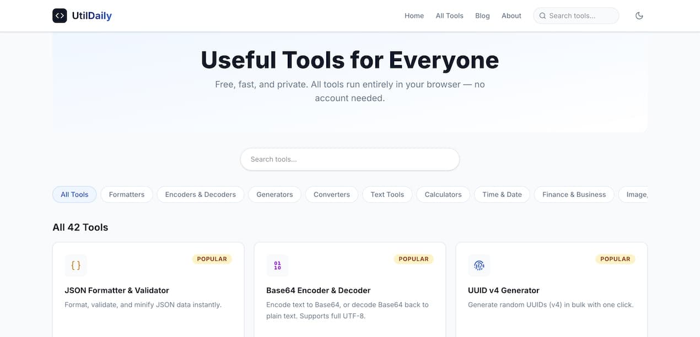Click the magnifying glass in the navbar search
The image size is (700, 337).
(543, 15)
